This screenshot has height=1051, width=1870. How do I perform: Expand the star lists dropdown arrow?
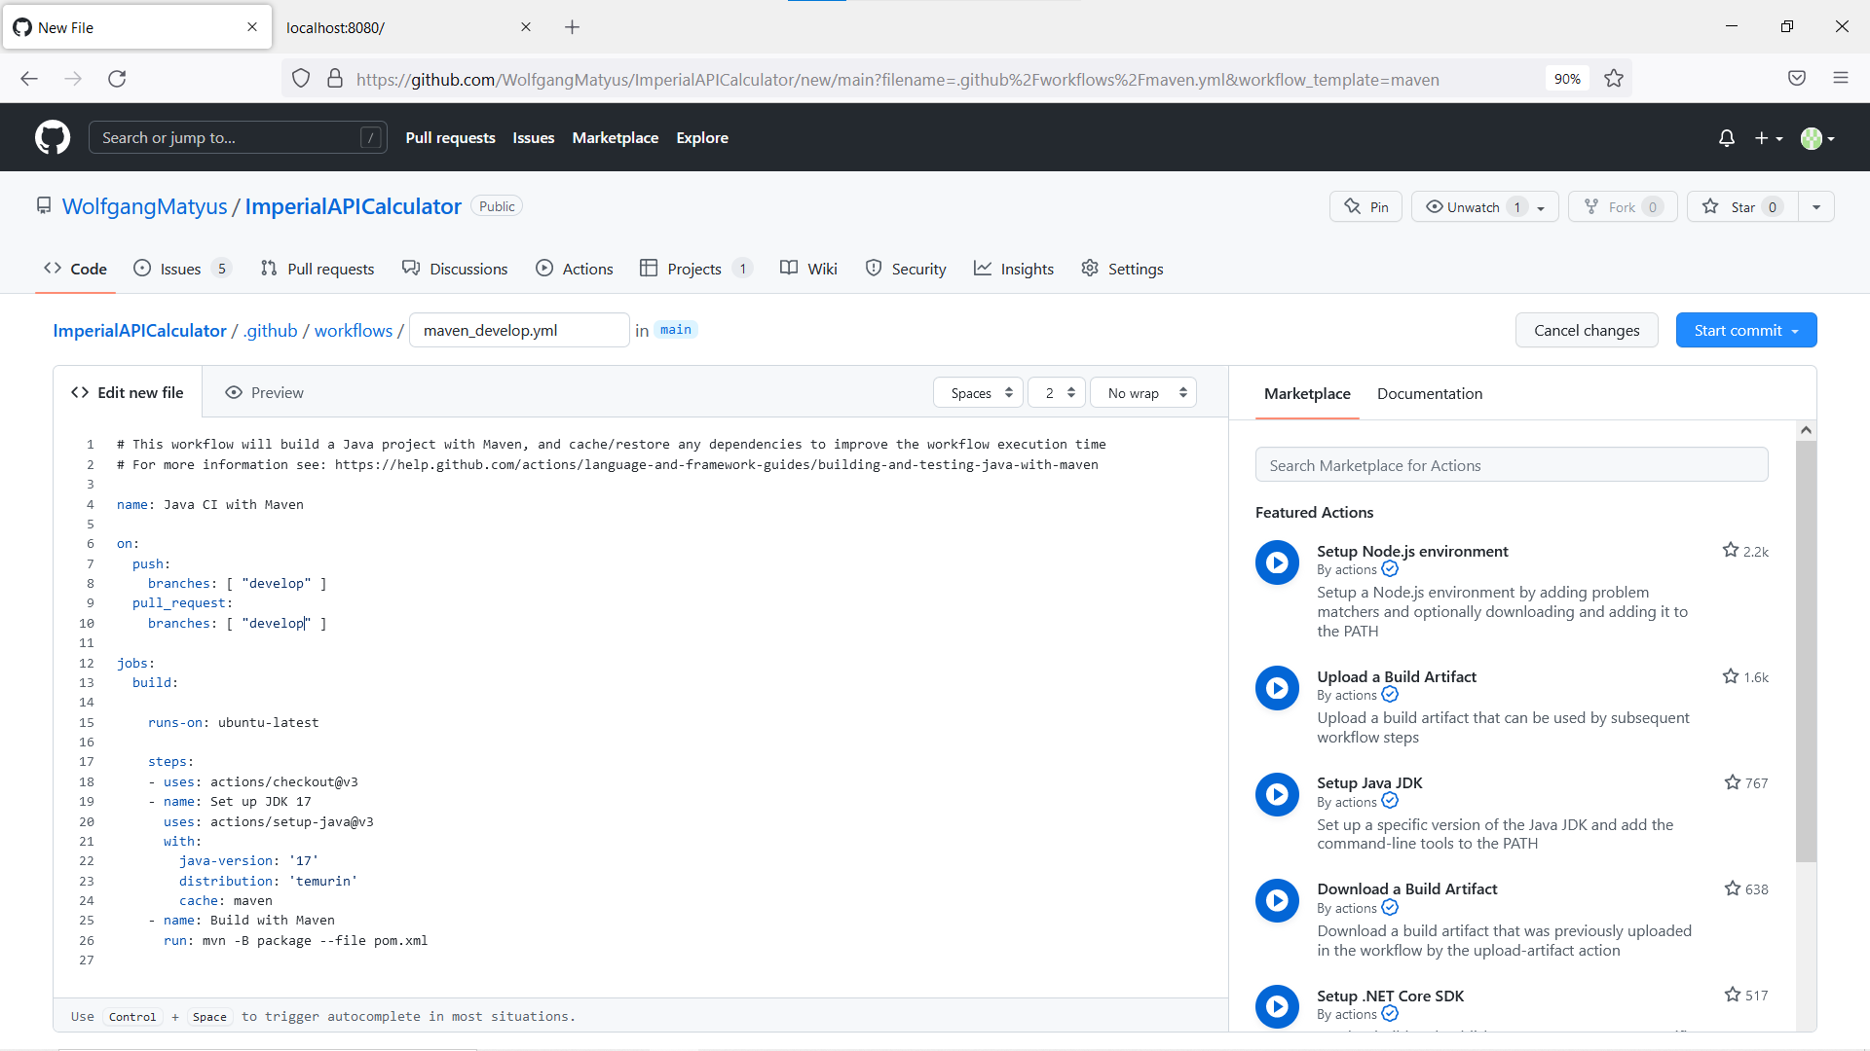(1816, 206)
